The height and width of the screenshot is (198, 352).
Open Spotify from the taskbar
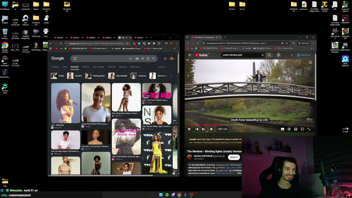(167, 195)
